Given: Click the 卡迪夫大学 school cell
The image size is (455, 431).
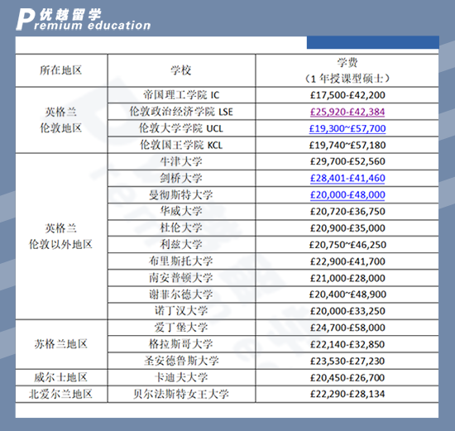Looking at the screenshot, I should coord(181,377).
